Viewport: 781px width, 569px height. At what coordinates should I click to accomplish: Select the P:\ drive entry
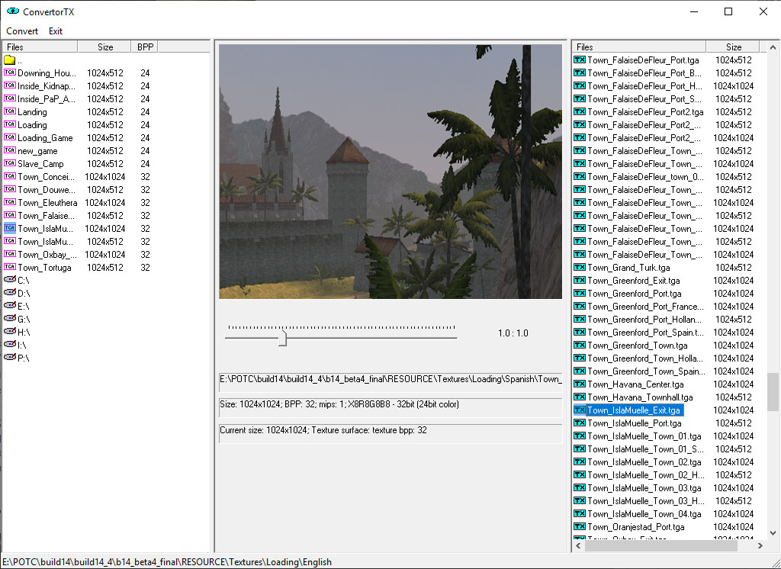click(23, 358)
